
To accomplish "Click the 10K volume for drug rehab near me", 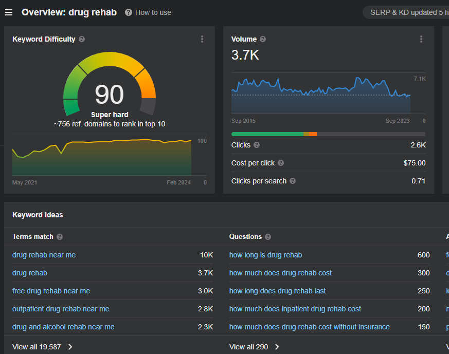I will click(x=206, y=255).
